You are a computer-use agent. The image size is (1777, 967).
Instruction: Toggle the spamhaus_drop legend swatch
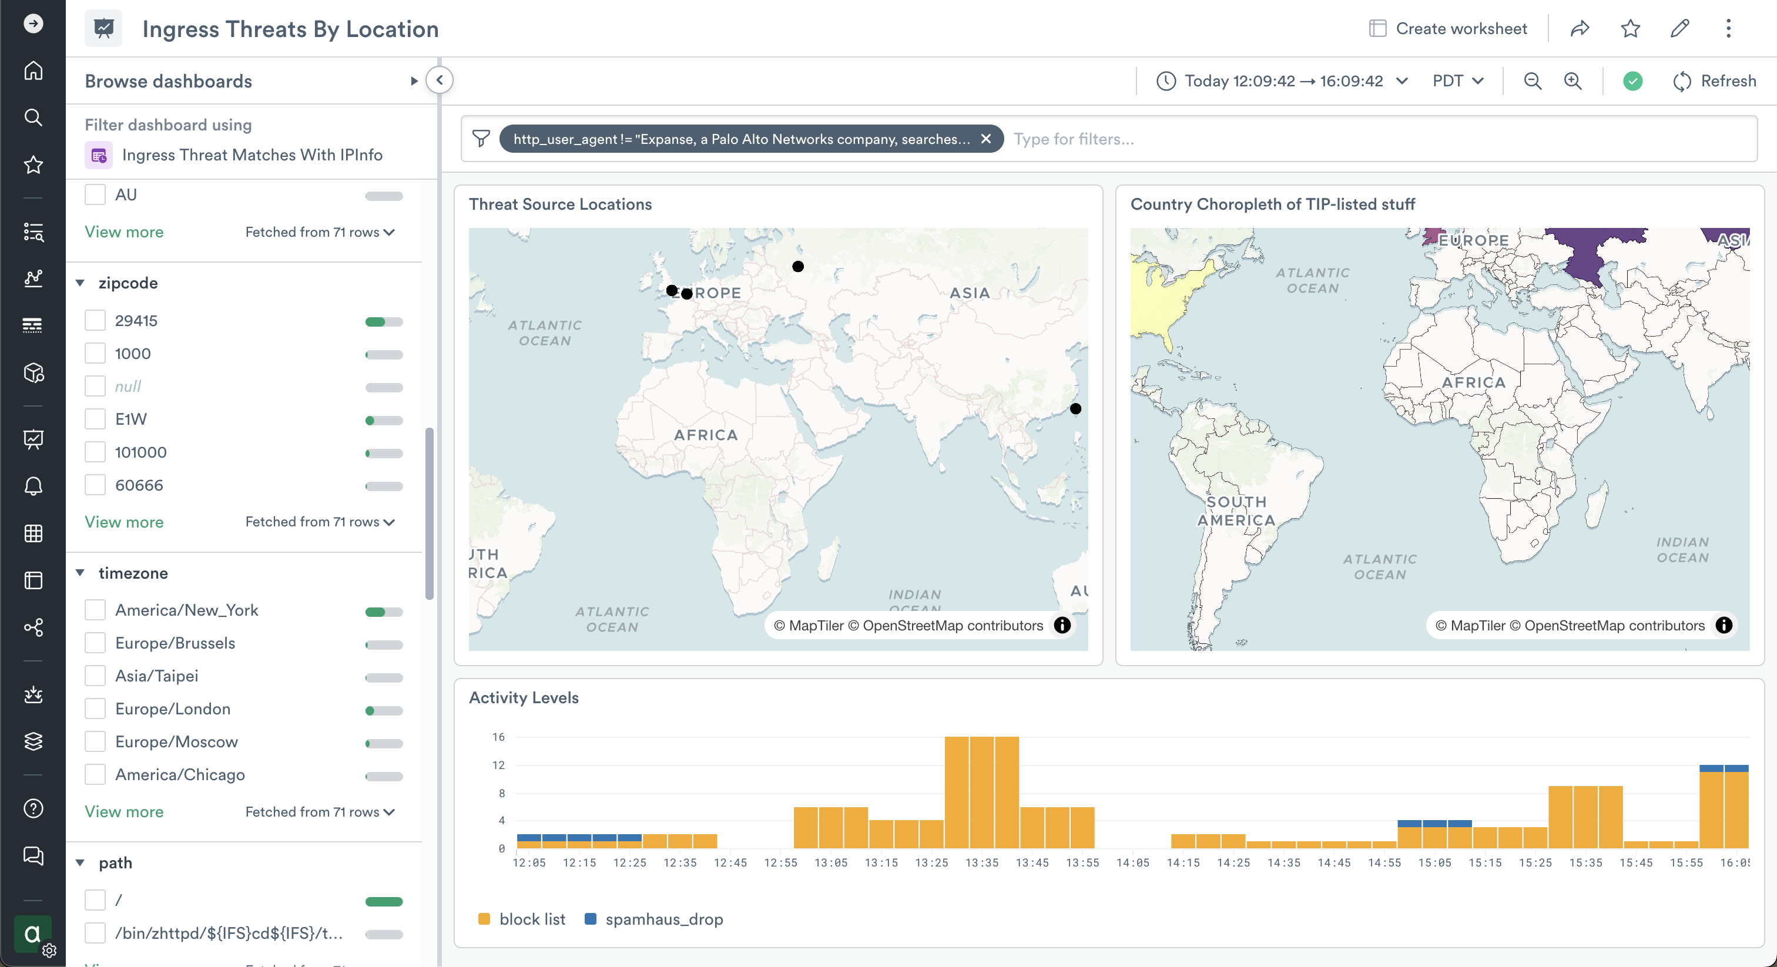(x=591, y=919)
